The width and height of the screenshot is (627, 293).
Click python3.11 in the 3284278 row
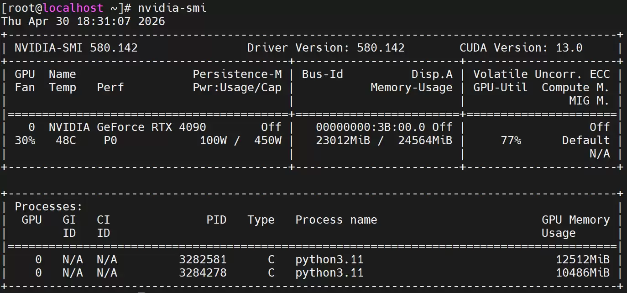coord(329,273)
